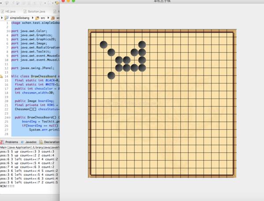The width and height of the screenshot is (264, 201).
Task: Click console line 'pos:3 6 left count++:6 3 count:4'
Action: tap(29, 178)
